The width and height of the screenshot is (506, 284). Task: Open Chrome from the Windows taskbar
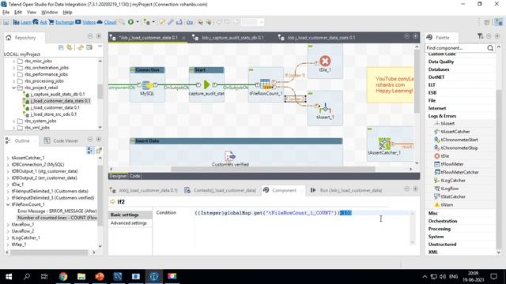tap(63, 276)
